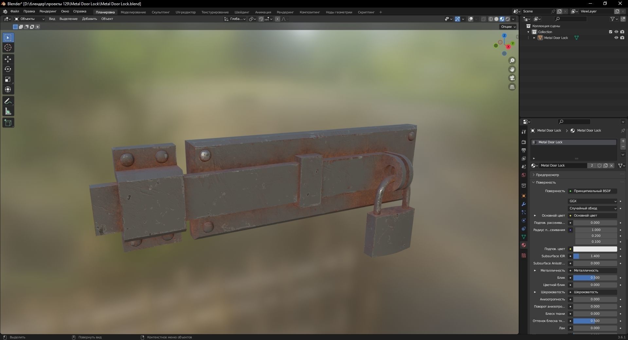Disable Collection in renders camera icon
628x340 pixels.
point(622,32)
